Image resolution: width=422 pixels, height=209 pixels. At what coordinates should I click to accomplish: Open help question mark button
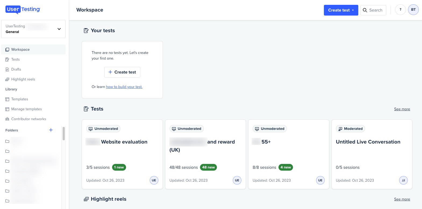click(400, 10)
